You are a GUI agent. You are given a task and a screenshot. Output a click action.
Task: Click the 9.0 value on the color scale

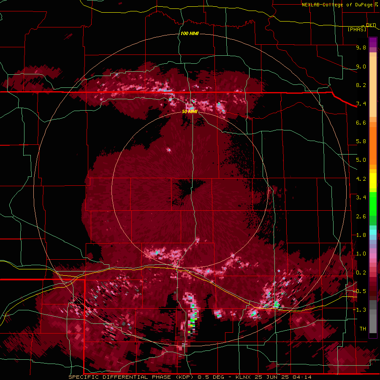click(x=361, y=66)
